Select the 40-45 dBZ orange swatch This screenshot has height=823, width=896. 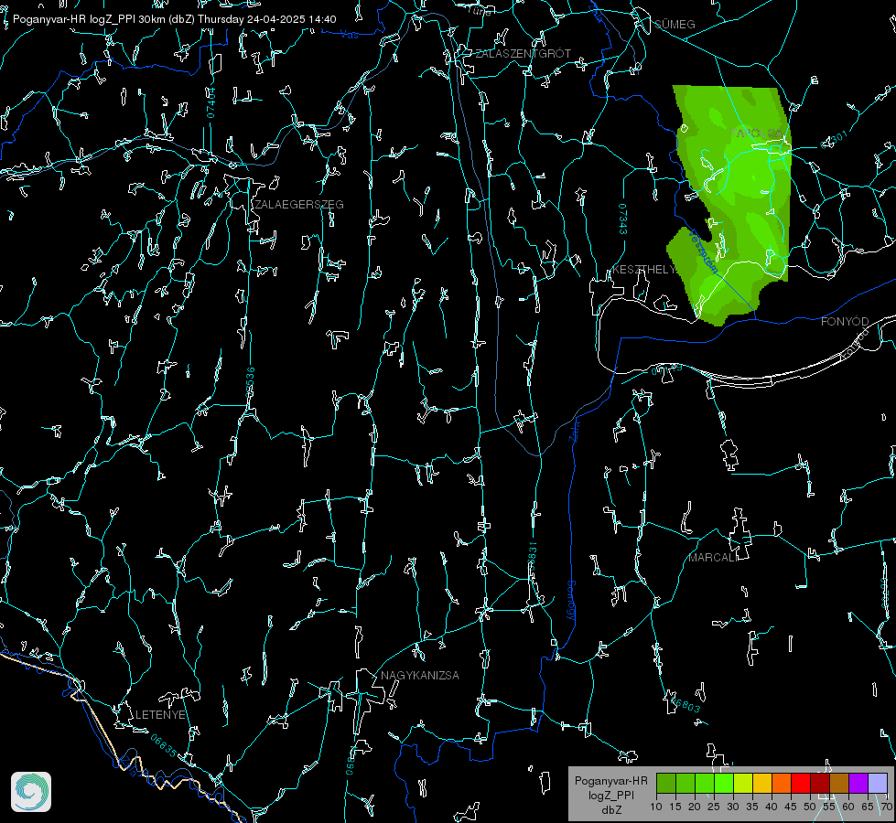tap(782, 784)
